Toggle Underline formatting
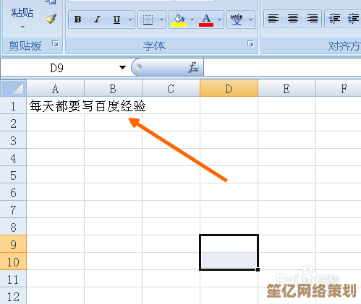This screenshot has width=361, height=304. pyautogui.click(x=116, y=19)
